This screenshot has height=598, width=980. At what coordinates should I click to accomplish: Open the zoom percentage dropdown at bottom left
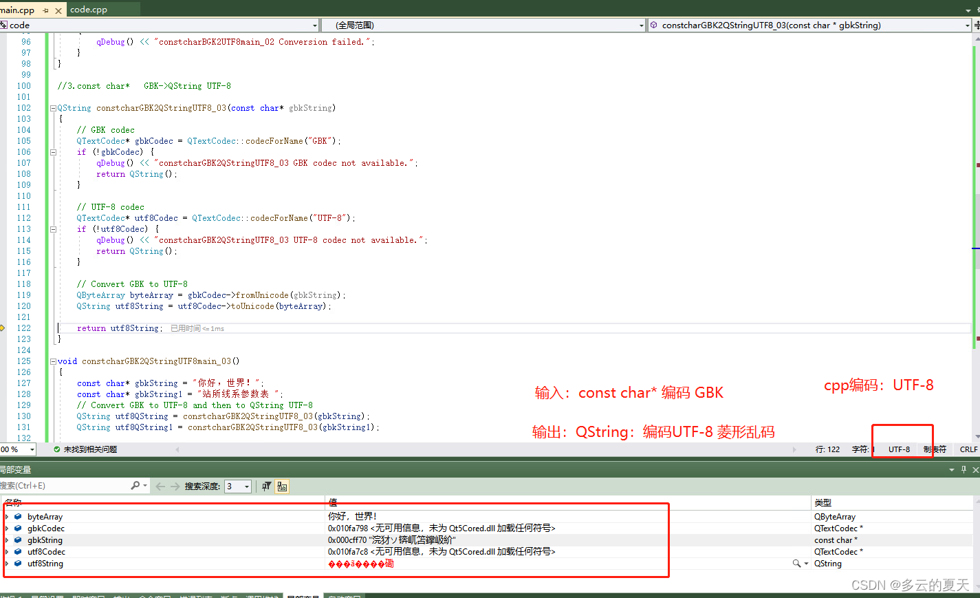pos(28,449)
